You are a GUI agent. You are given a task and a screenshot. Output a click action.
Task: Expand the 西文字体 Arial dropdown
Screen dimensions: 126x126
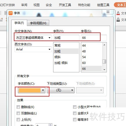click(49, 49)
